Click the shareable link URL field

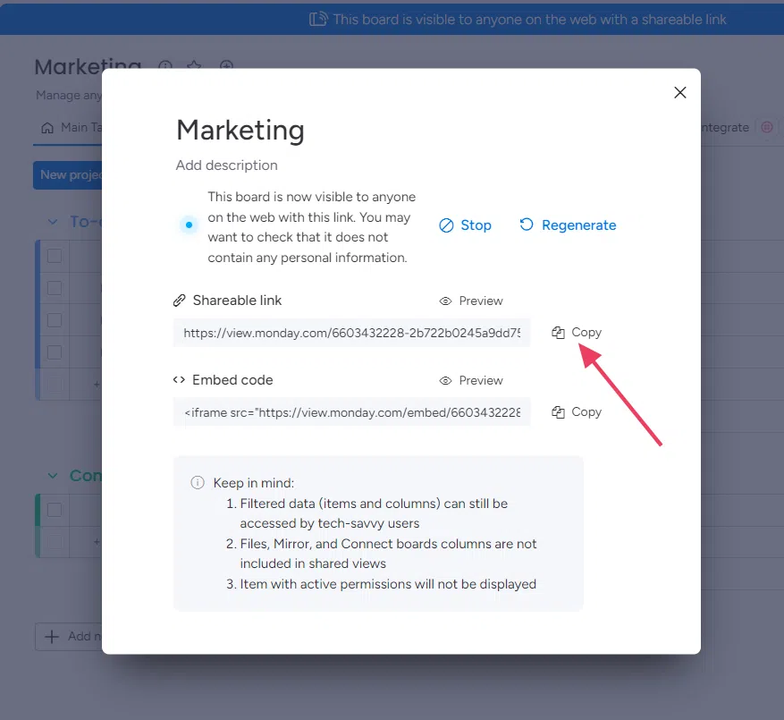[351, 333]
